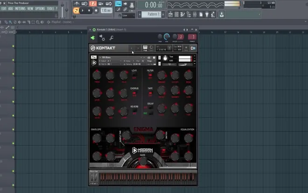Click the step editing joystick icon
The width and height of the screenshot is (308, 193).
(132, 4)
